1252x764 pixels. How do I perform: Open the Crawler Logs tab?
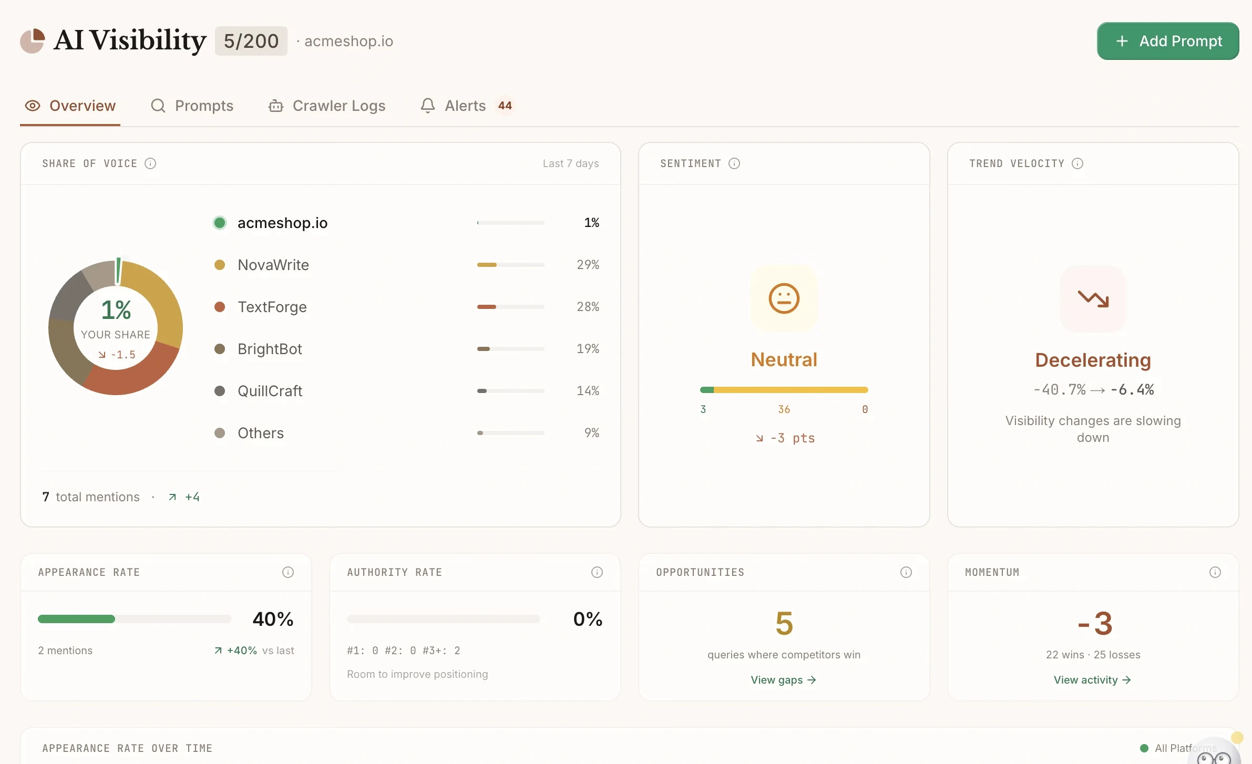tap(326, 106)
